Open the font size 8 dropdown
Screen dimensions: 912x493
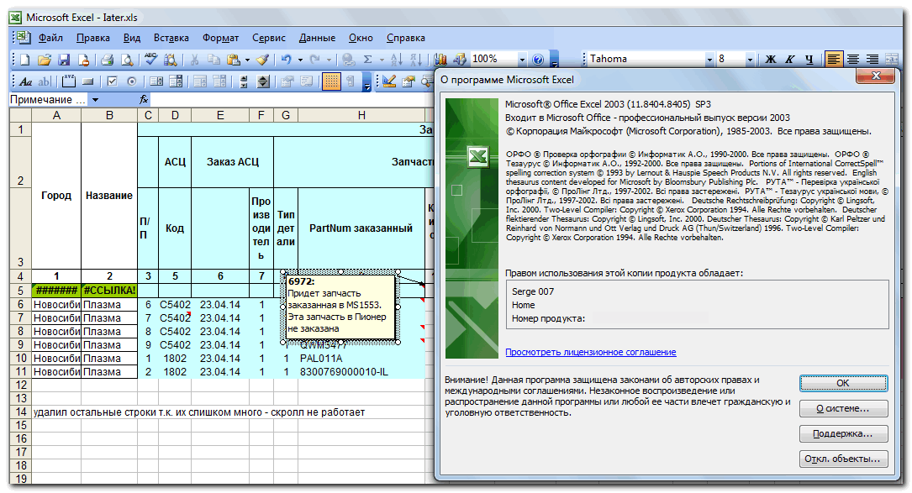(750, 60)
